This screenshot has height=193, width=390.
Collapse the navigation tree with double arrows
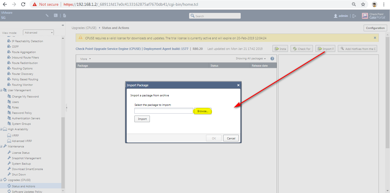(63, 25)
